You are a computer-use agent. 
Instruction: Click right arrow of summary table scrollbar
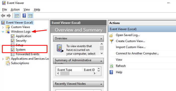click(x=95, y=73)
